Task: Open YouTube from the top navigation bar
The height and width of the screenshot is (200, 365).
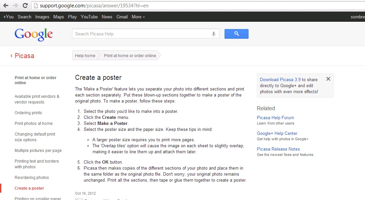Action: click(89, 17)
